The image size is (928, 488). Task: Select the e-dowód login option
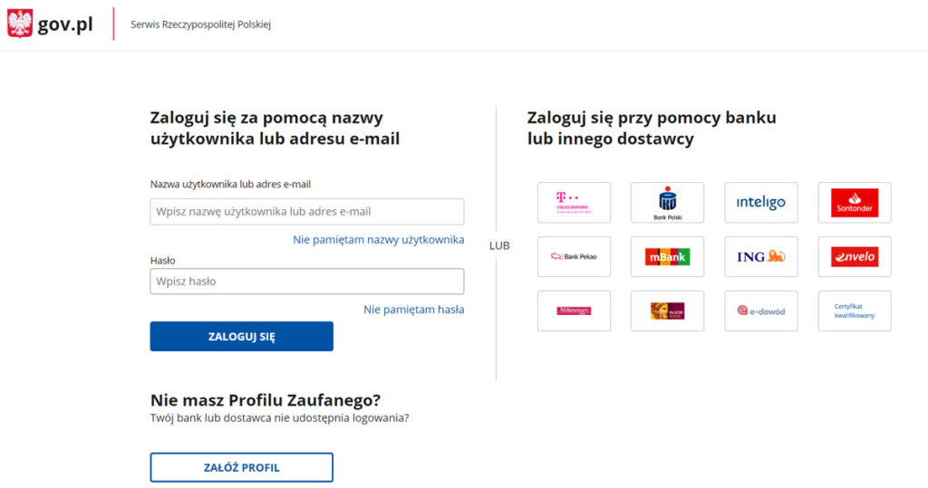(x=761, y=311)
